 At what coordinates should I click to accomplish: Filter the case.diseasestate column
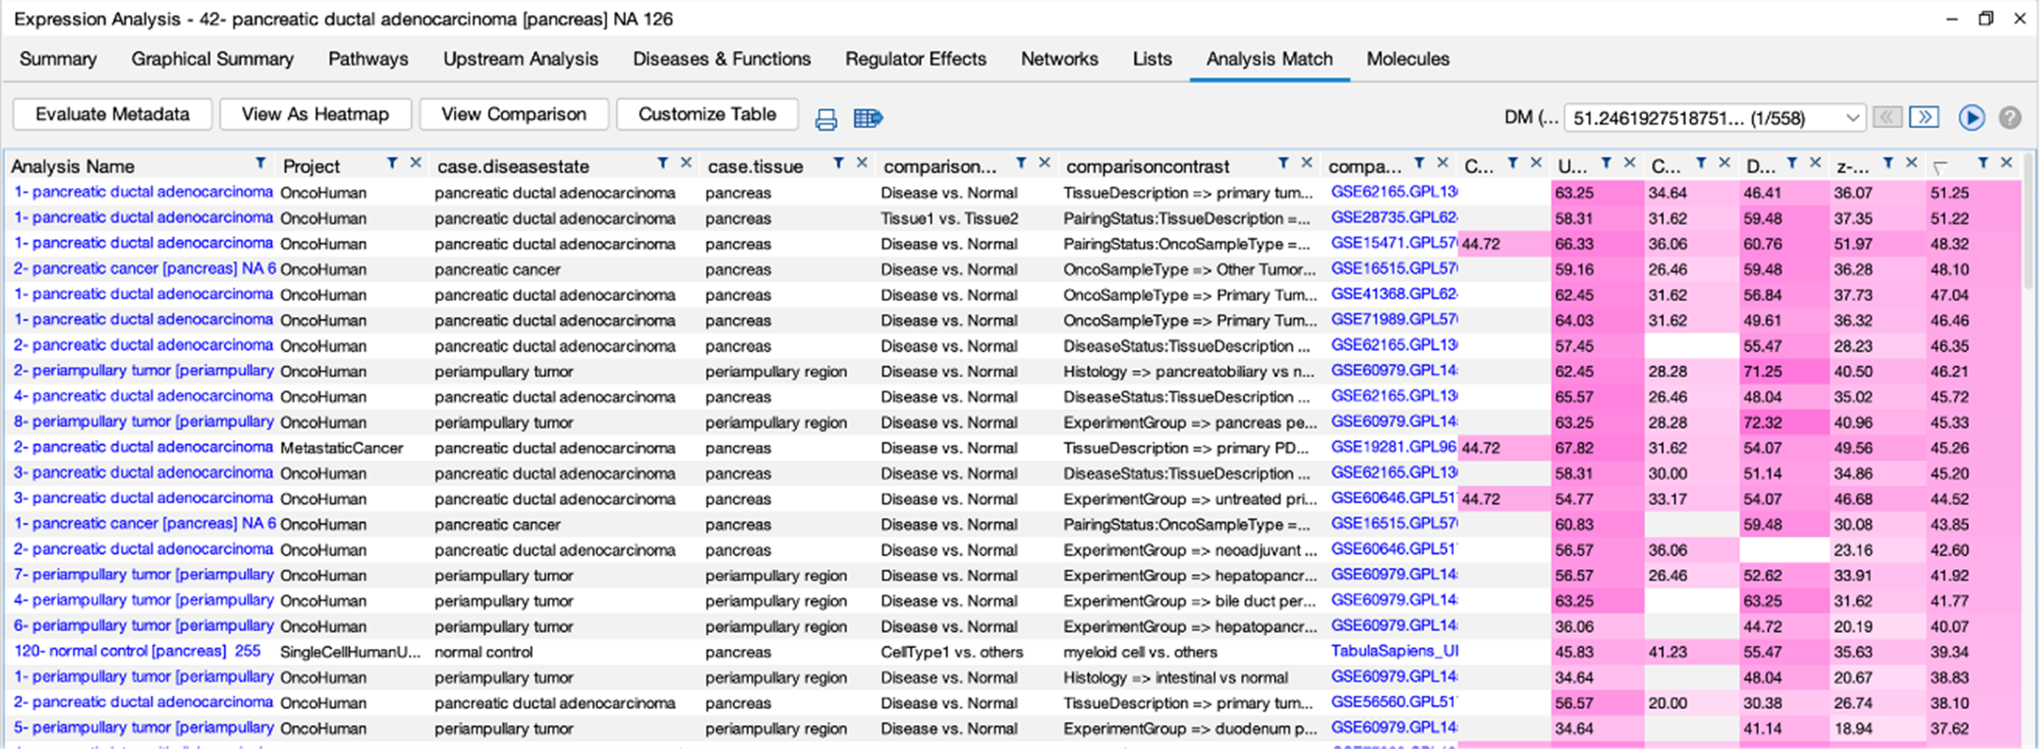(663, 163)
